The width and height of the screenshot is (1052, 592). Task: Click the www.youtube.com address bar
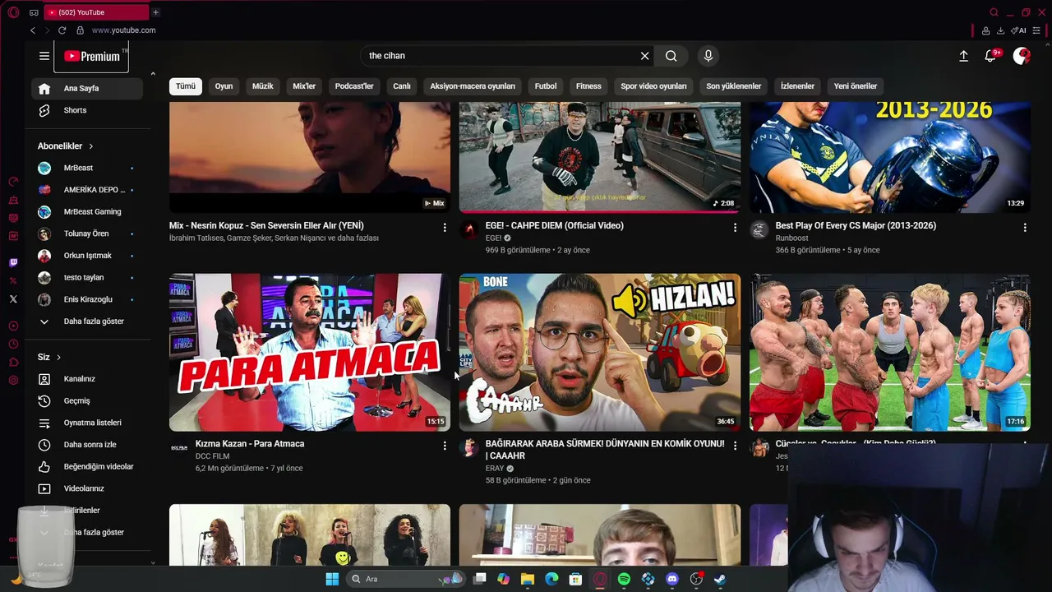point(123,30)
